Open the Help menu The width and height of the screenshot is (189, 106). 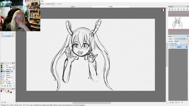point(42,1)
